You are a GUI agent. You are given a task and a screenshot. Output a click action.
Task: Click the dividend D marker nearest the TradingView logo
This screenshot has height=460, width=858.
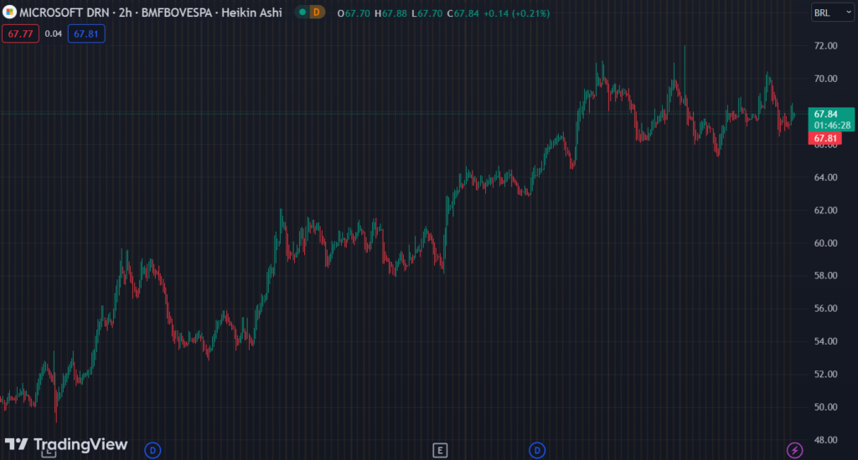(152, 450)
